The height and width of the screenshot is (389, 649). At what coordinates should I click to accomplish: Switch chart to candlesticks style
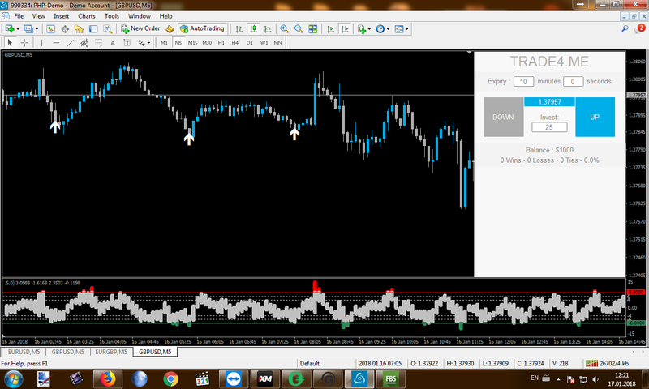tap(253, 29)
